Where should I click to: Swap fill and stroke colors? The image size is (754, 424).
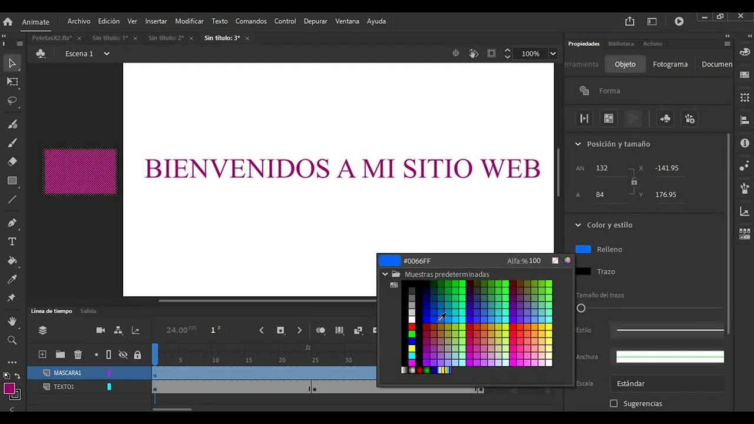point(17,376)
